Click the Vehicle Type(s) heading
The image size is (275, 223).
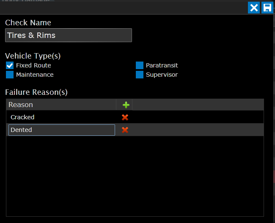(x=33, y=56)
